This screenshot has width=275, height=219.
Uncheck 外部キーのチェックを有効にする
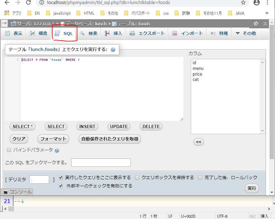61,186
